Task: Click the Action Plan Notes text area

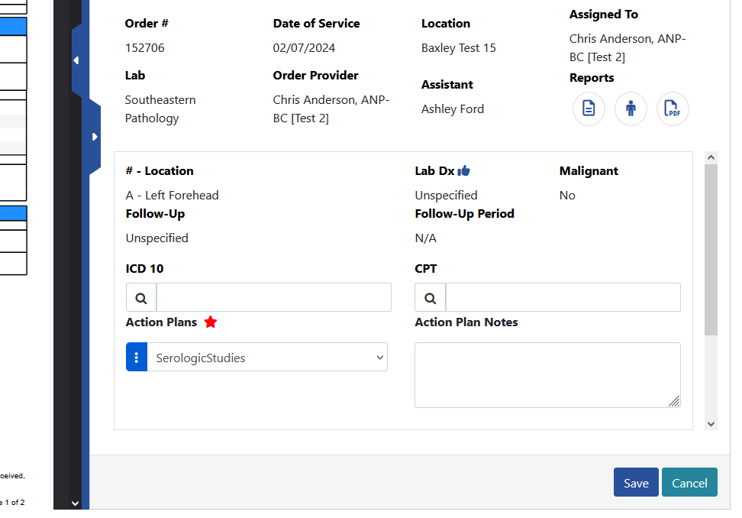Action: click(547, 374)
